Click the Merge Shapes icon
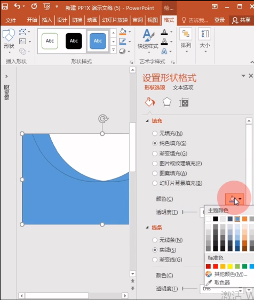 tap(23, 51)
